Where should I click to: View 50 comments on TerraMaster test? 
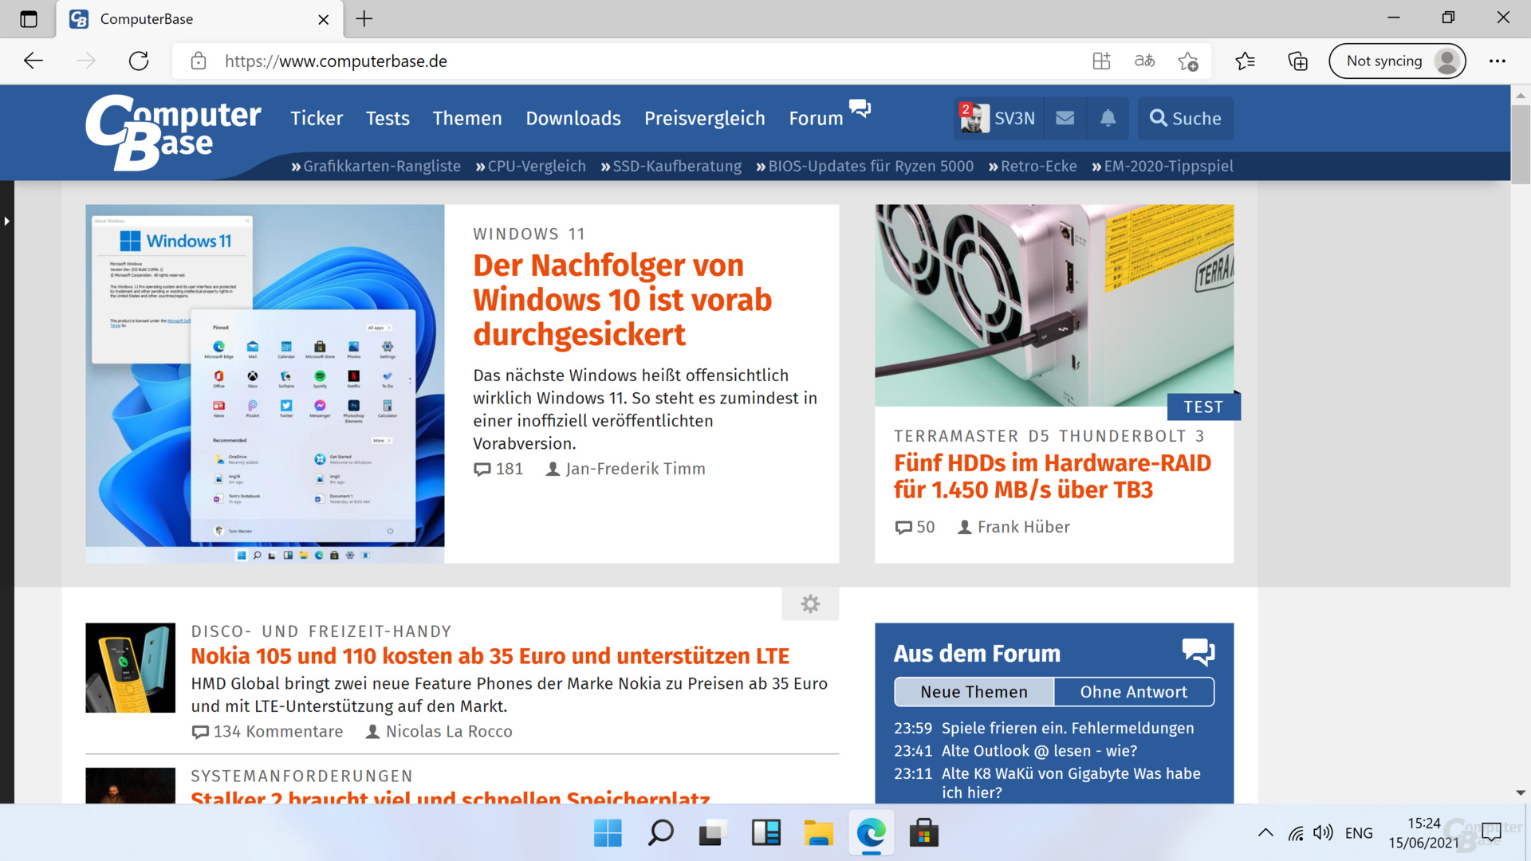click(915, 527)
